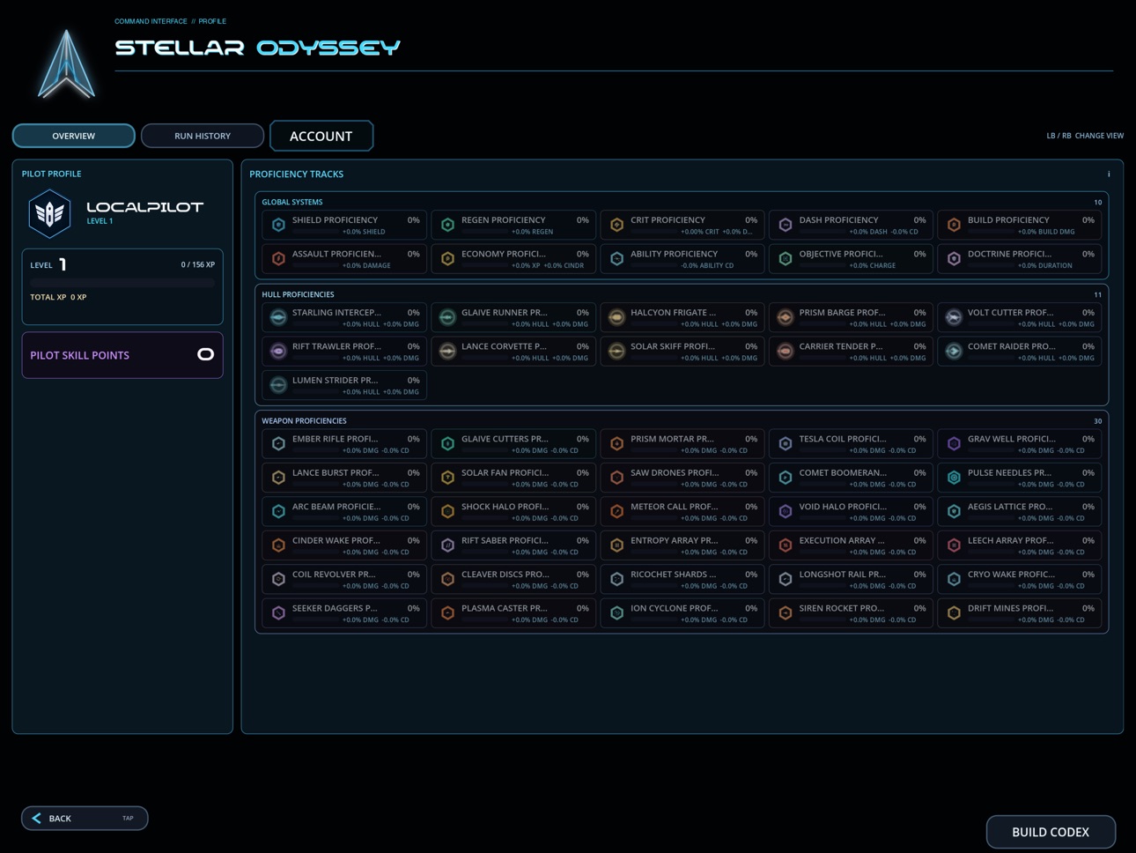Select the Plasma Caster proficiency card
The height and width of the screenshot is (853, 1136).
513,612
